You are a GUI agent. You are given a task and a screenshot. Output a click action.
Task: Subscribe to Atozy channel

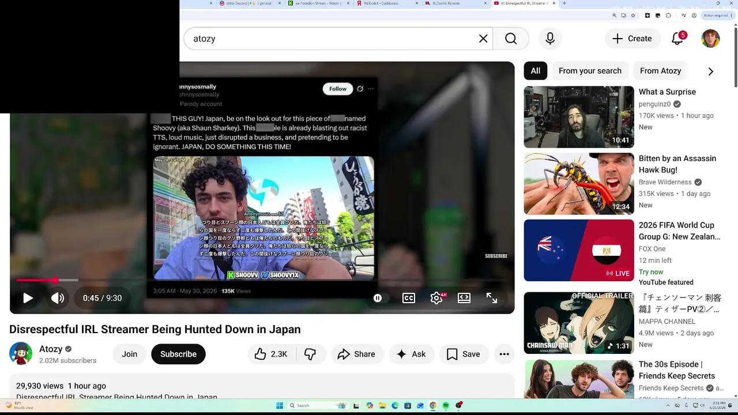click(178, 354)
